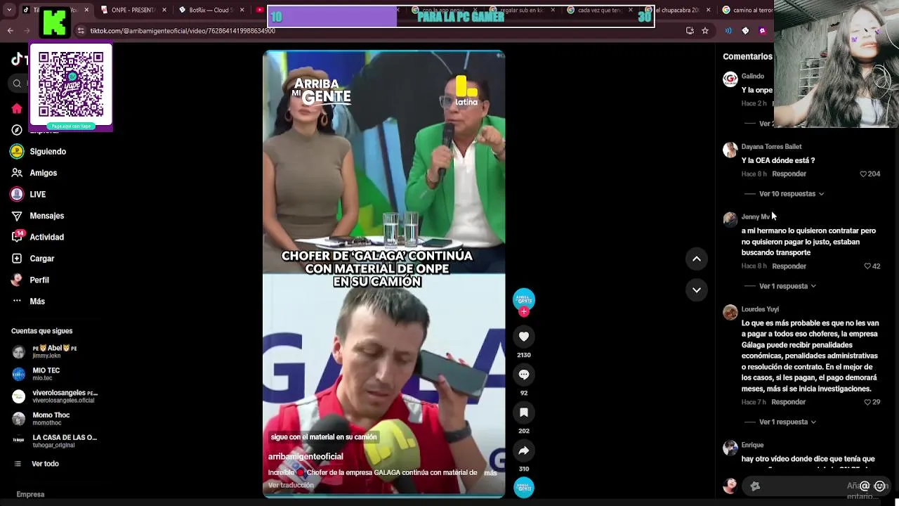Go to previous video with up arrow
This screenshot has width=899, height=506.
pos(697,259)
